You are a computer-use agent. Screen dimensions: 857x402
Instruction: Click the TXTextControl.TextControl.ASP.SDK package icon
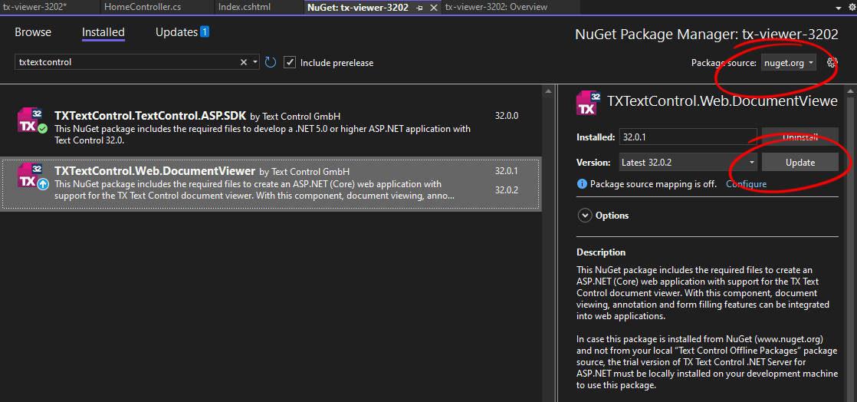(x=31, y=120)
